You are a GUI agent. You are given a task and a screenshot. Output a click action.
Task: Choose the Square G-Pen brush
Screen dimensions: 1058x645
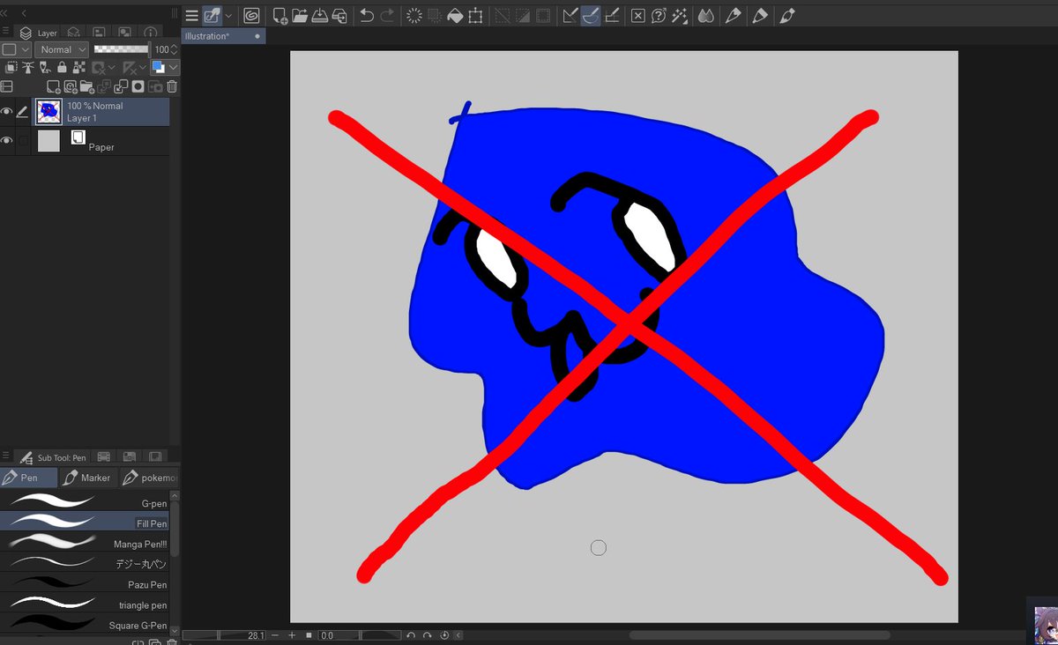[85, 624]
